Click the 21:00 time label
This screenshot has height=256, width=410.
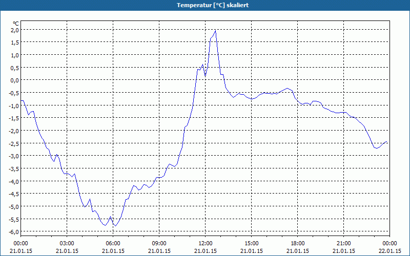point(343,244)
